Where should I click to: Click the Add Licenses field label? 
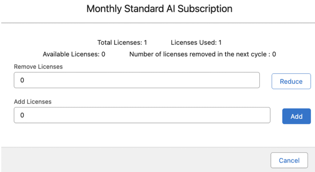point(33,101)
